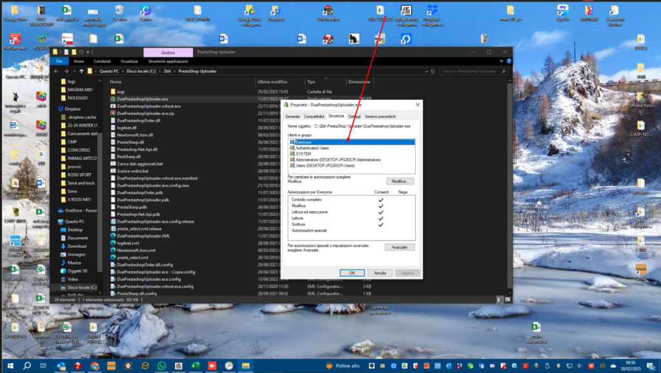Click the Up arrow in Explorer navigation
Viewport: 661px width, 373px height.
coord(81,71)
